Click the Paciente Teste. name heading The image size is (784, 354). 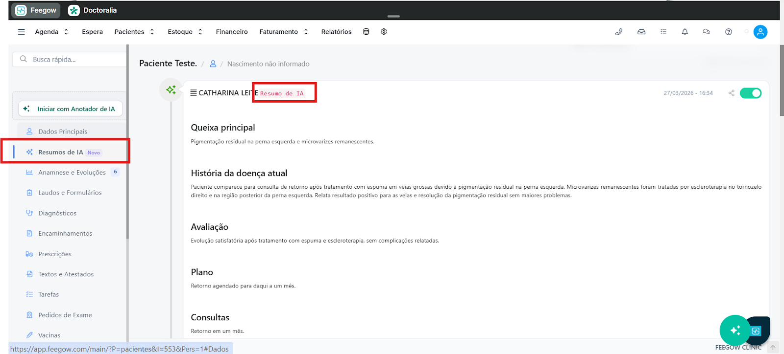[168, 63]
